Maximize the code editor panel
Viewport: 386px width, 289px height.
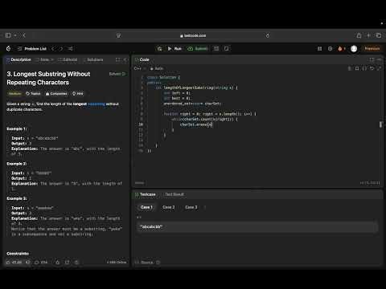[x=372, y=59]
